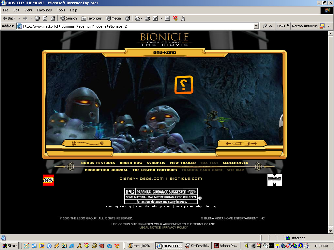Click the Print icon in toolbar
Viewport: 334px width, 250px height.
pos(147,18)
